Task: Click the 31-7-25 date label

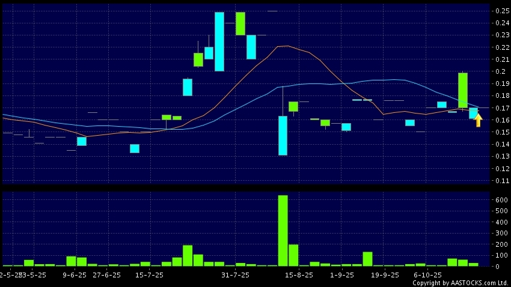Action: point(236,275)
